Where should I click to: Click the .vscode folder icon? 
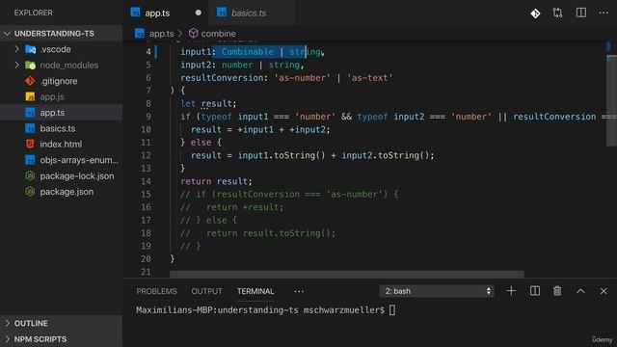click(30, 49)
